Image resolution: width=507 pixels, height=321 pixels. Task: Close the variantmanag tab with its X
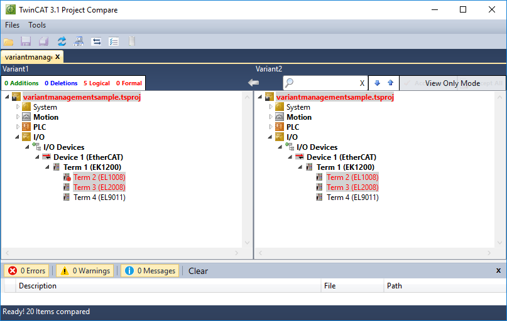tap(58, 57)
